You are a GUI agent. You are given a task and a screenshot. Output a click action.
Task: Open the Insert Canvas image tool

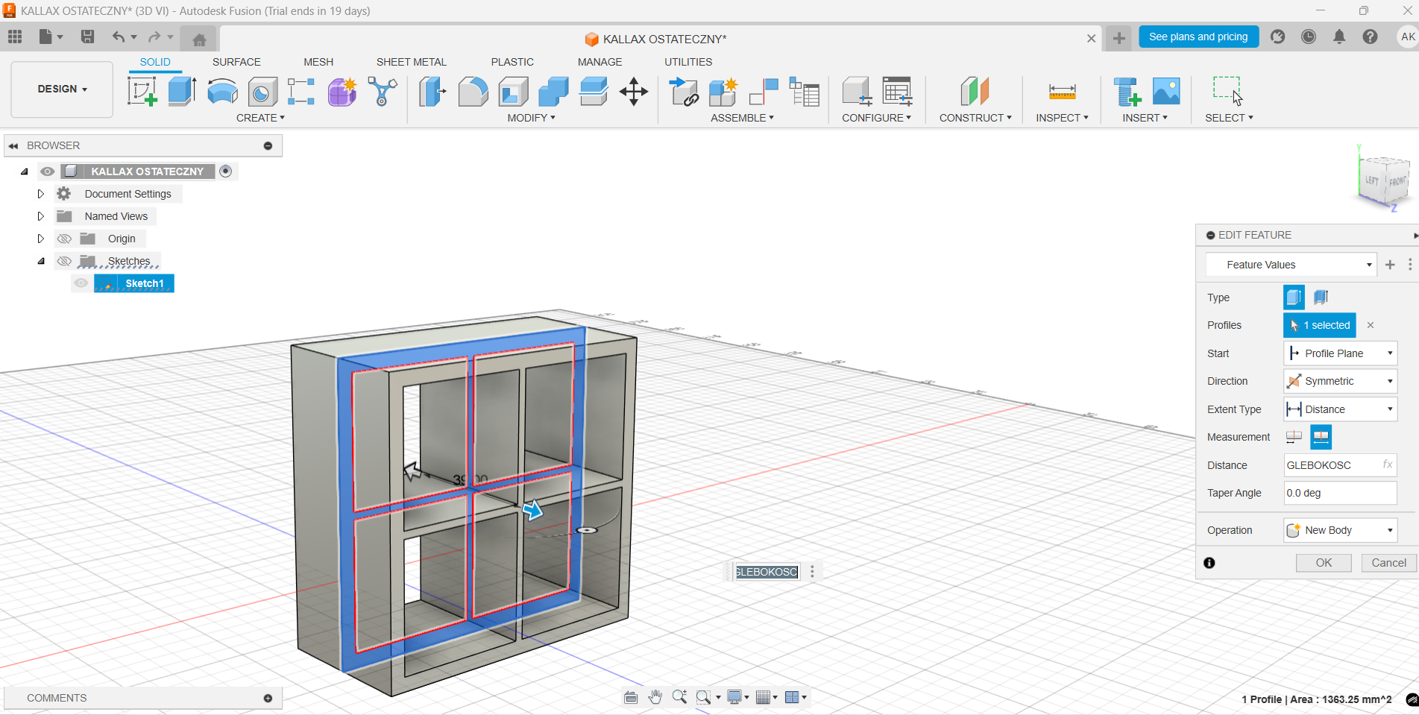click(1166, 92)
